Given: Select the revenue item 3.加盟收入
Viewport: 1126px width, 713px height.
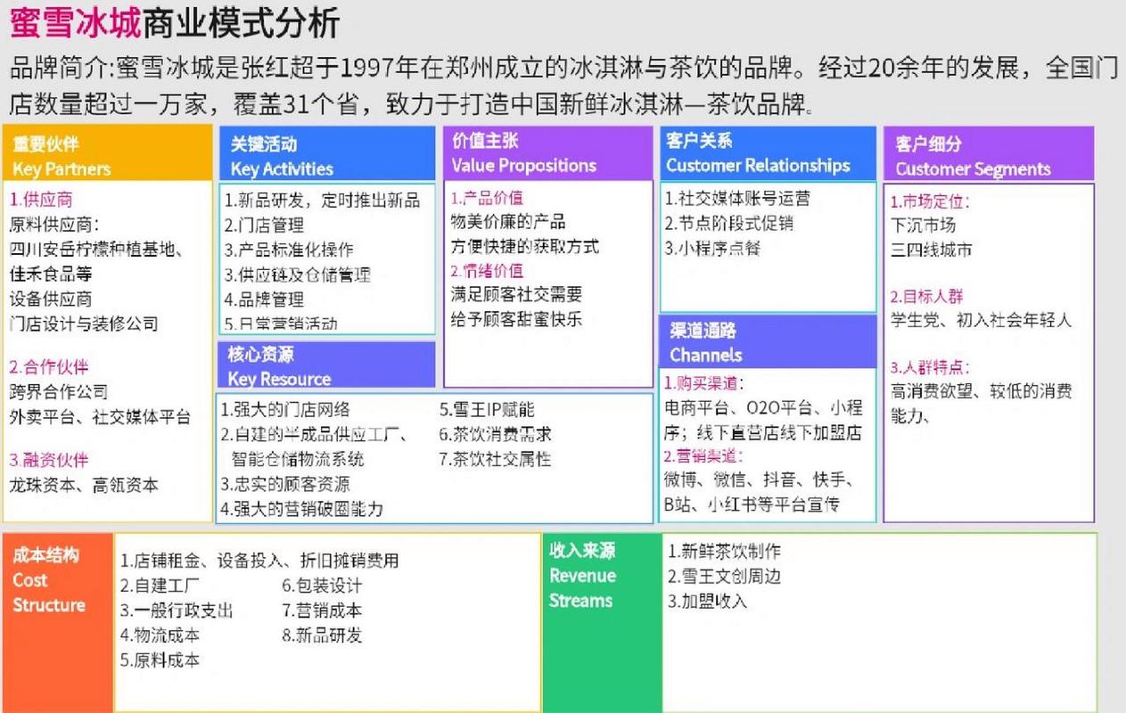Looking at the screenshot, I should coord(707,602).
